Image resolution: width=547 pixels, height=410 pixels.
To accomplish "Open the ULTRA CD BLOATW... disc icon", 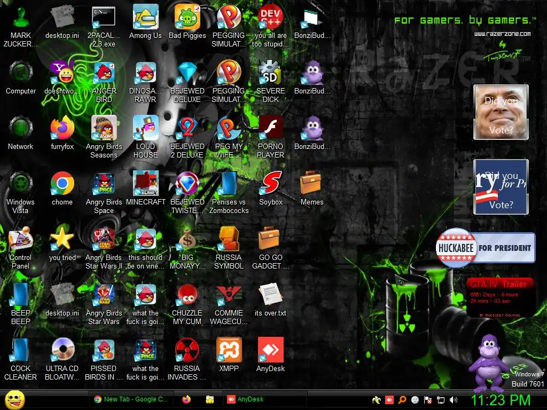I will coord(62,359).
